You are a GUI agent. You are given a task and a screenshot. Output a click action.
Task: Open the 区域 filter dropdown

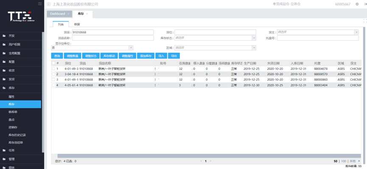click(254, 48)
